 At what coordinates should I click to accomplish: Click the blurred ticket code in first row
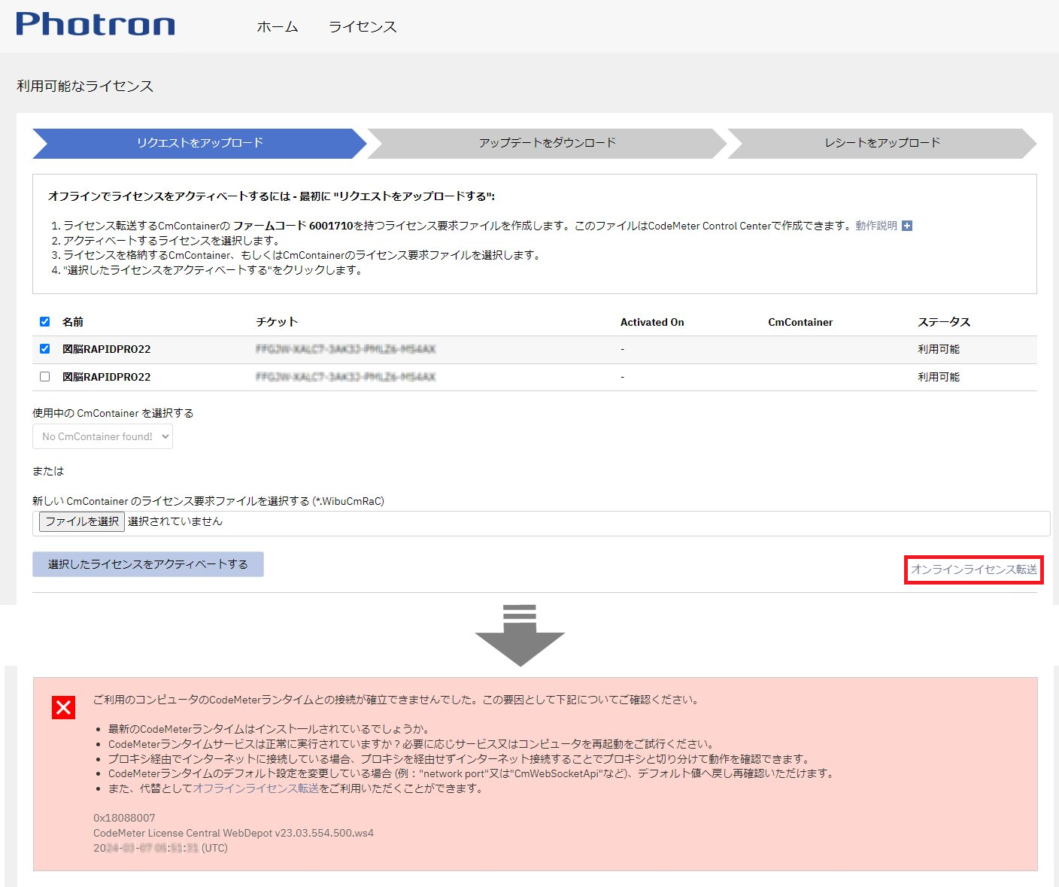tap(345, 349)
